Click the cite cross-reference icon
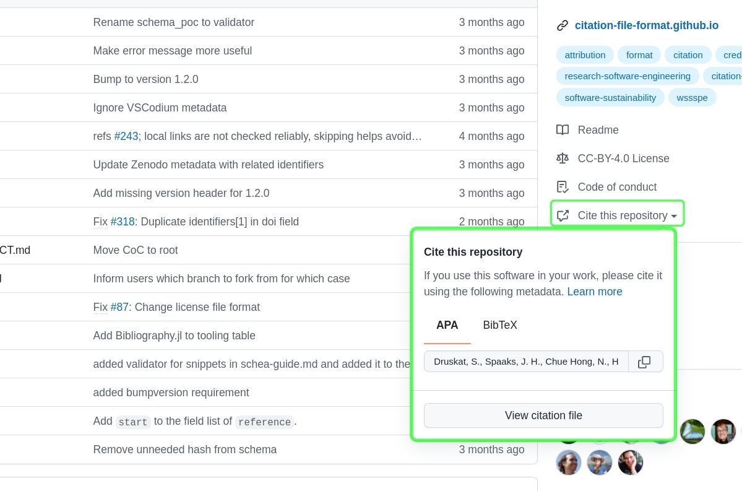 point(563,215)
